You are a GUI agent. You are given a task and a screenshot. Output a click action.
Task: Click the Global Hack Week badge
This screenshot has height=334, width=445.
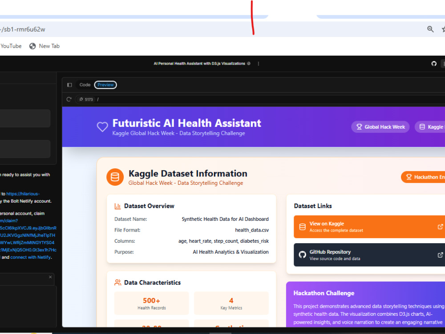(380, 127)
